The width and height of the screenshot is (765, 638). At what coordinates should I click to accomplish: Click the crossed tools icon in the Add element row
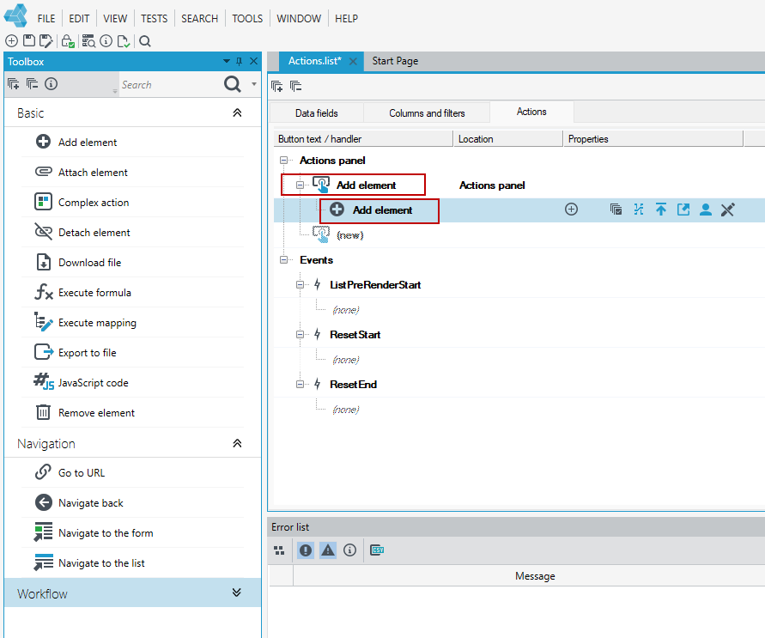[x=727, y=210]
